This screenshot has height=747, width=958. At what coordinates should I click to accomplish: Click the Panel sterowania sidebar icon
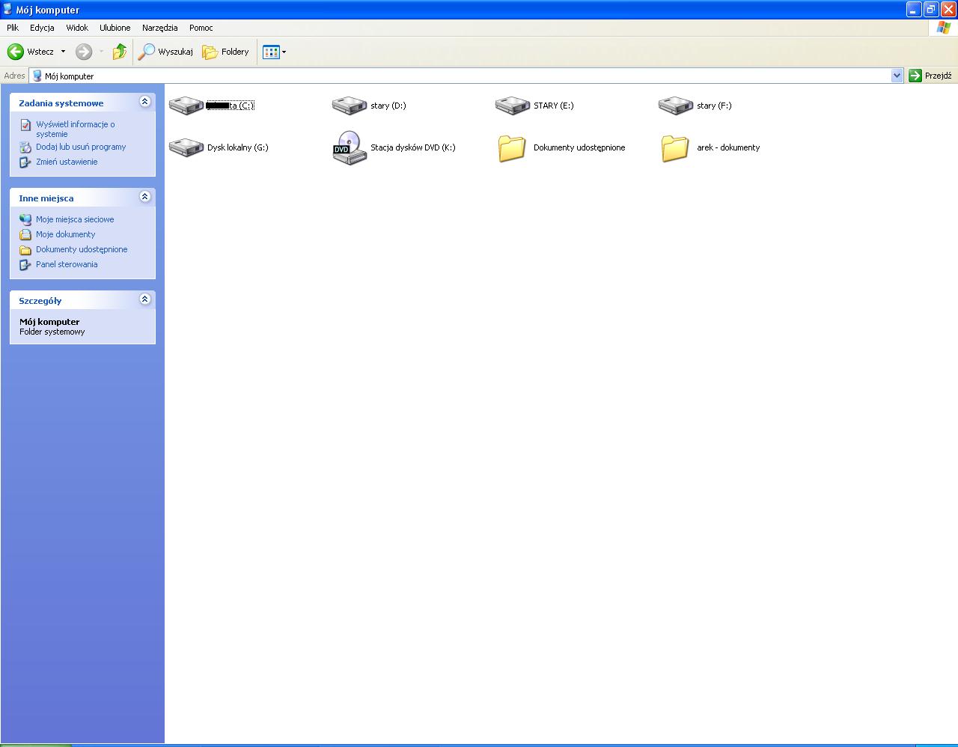tap(25, 265)
